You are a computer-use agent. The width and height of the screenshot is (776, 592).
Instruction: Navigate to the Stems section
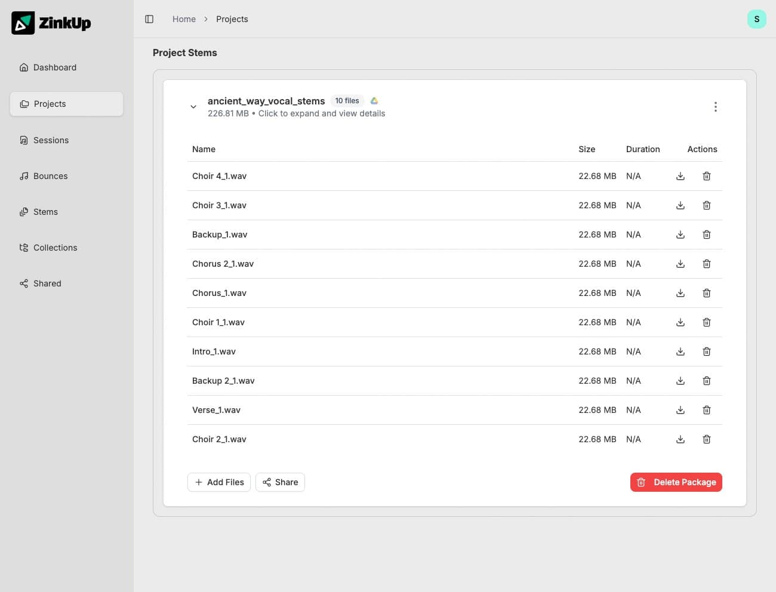tap(45, 211)
